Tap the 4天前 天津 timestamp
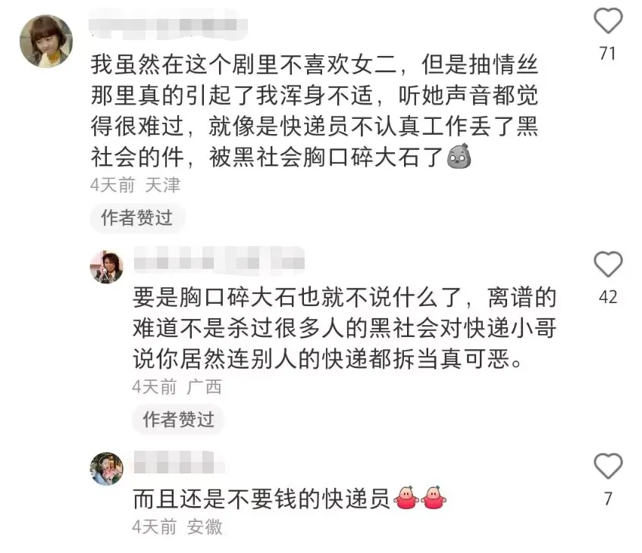Screen dimensions: 642x553 pos(136,186)
